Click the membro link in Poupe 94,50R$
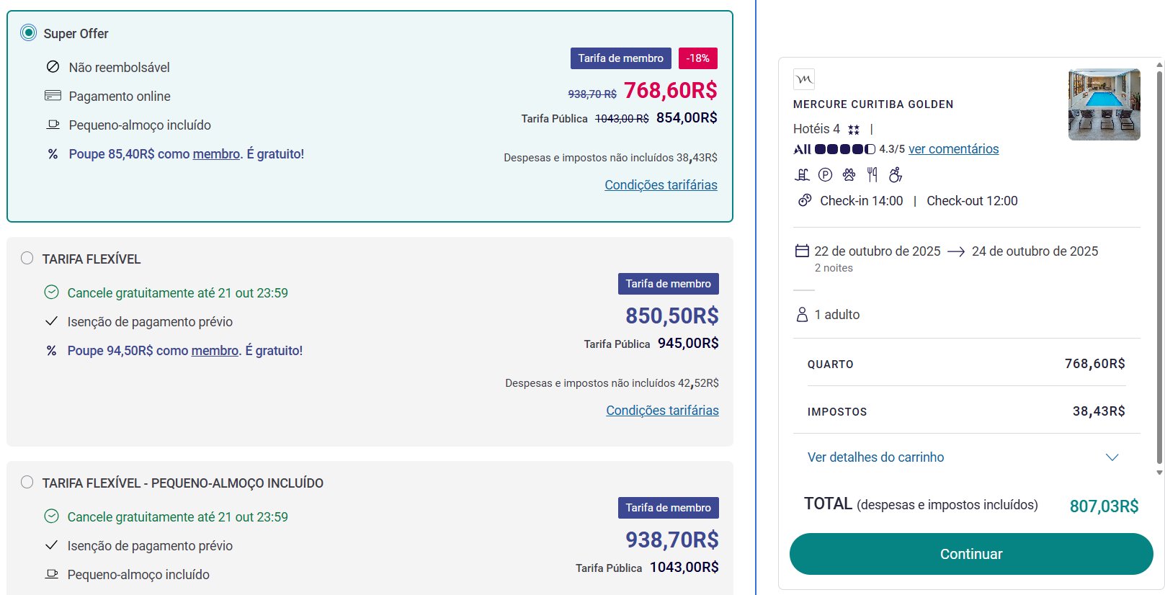Viewport: 1165px width, 595px height. (x=215, y=351)
